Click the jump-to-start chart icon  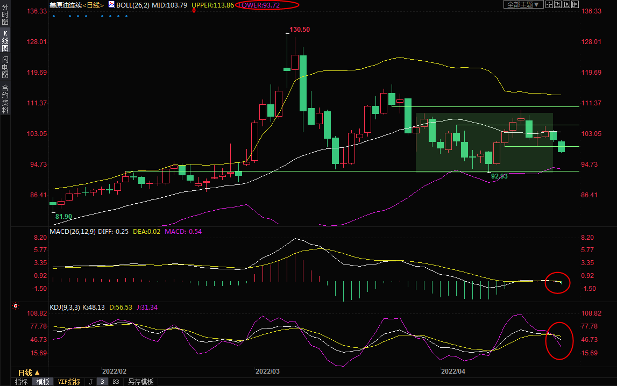pos(558,4)
